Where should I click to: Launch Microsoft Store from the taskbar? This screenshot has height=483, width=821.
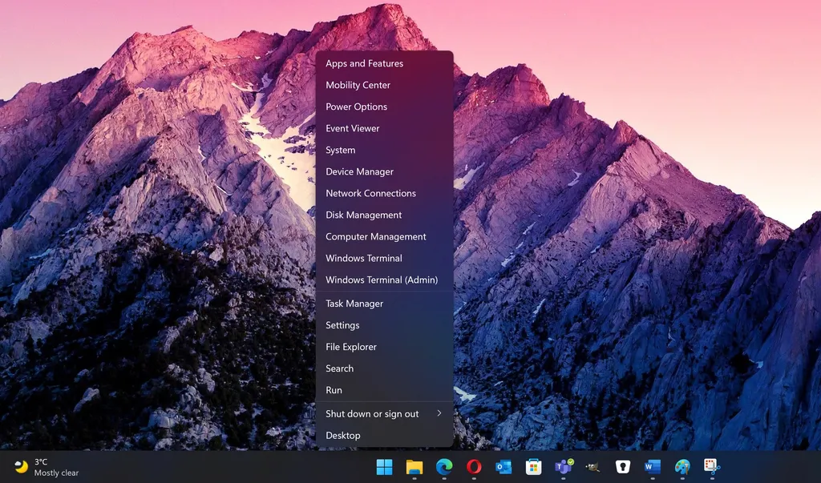[533, 467]
